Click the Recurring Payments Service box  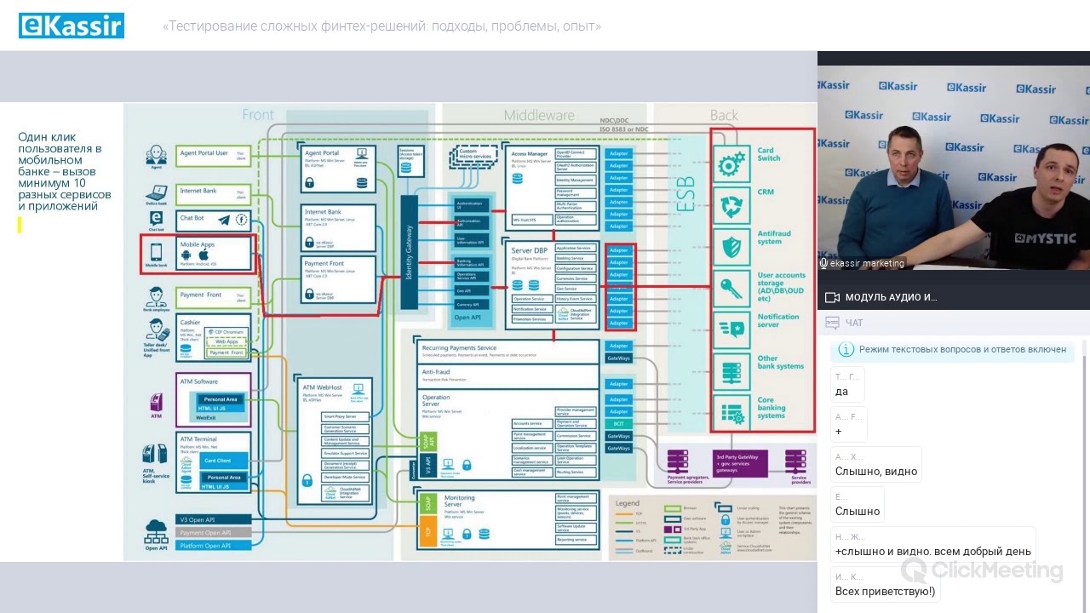pos(508,351)
